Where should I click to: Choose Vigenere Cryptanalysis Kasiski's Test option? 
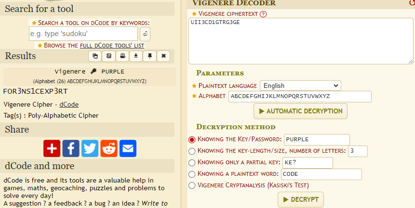tap(192, 185)
